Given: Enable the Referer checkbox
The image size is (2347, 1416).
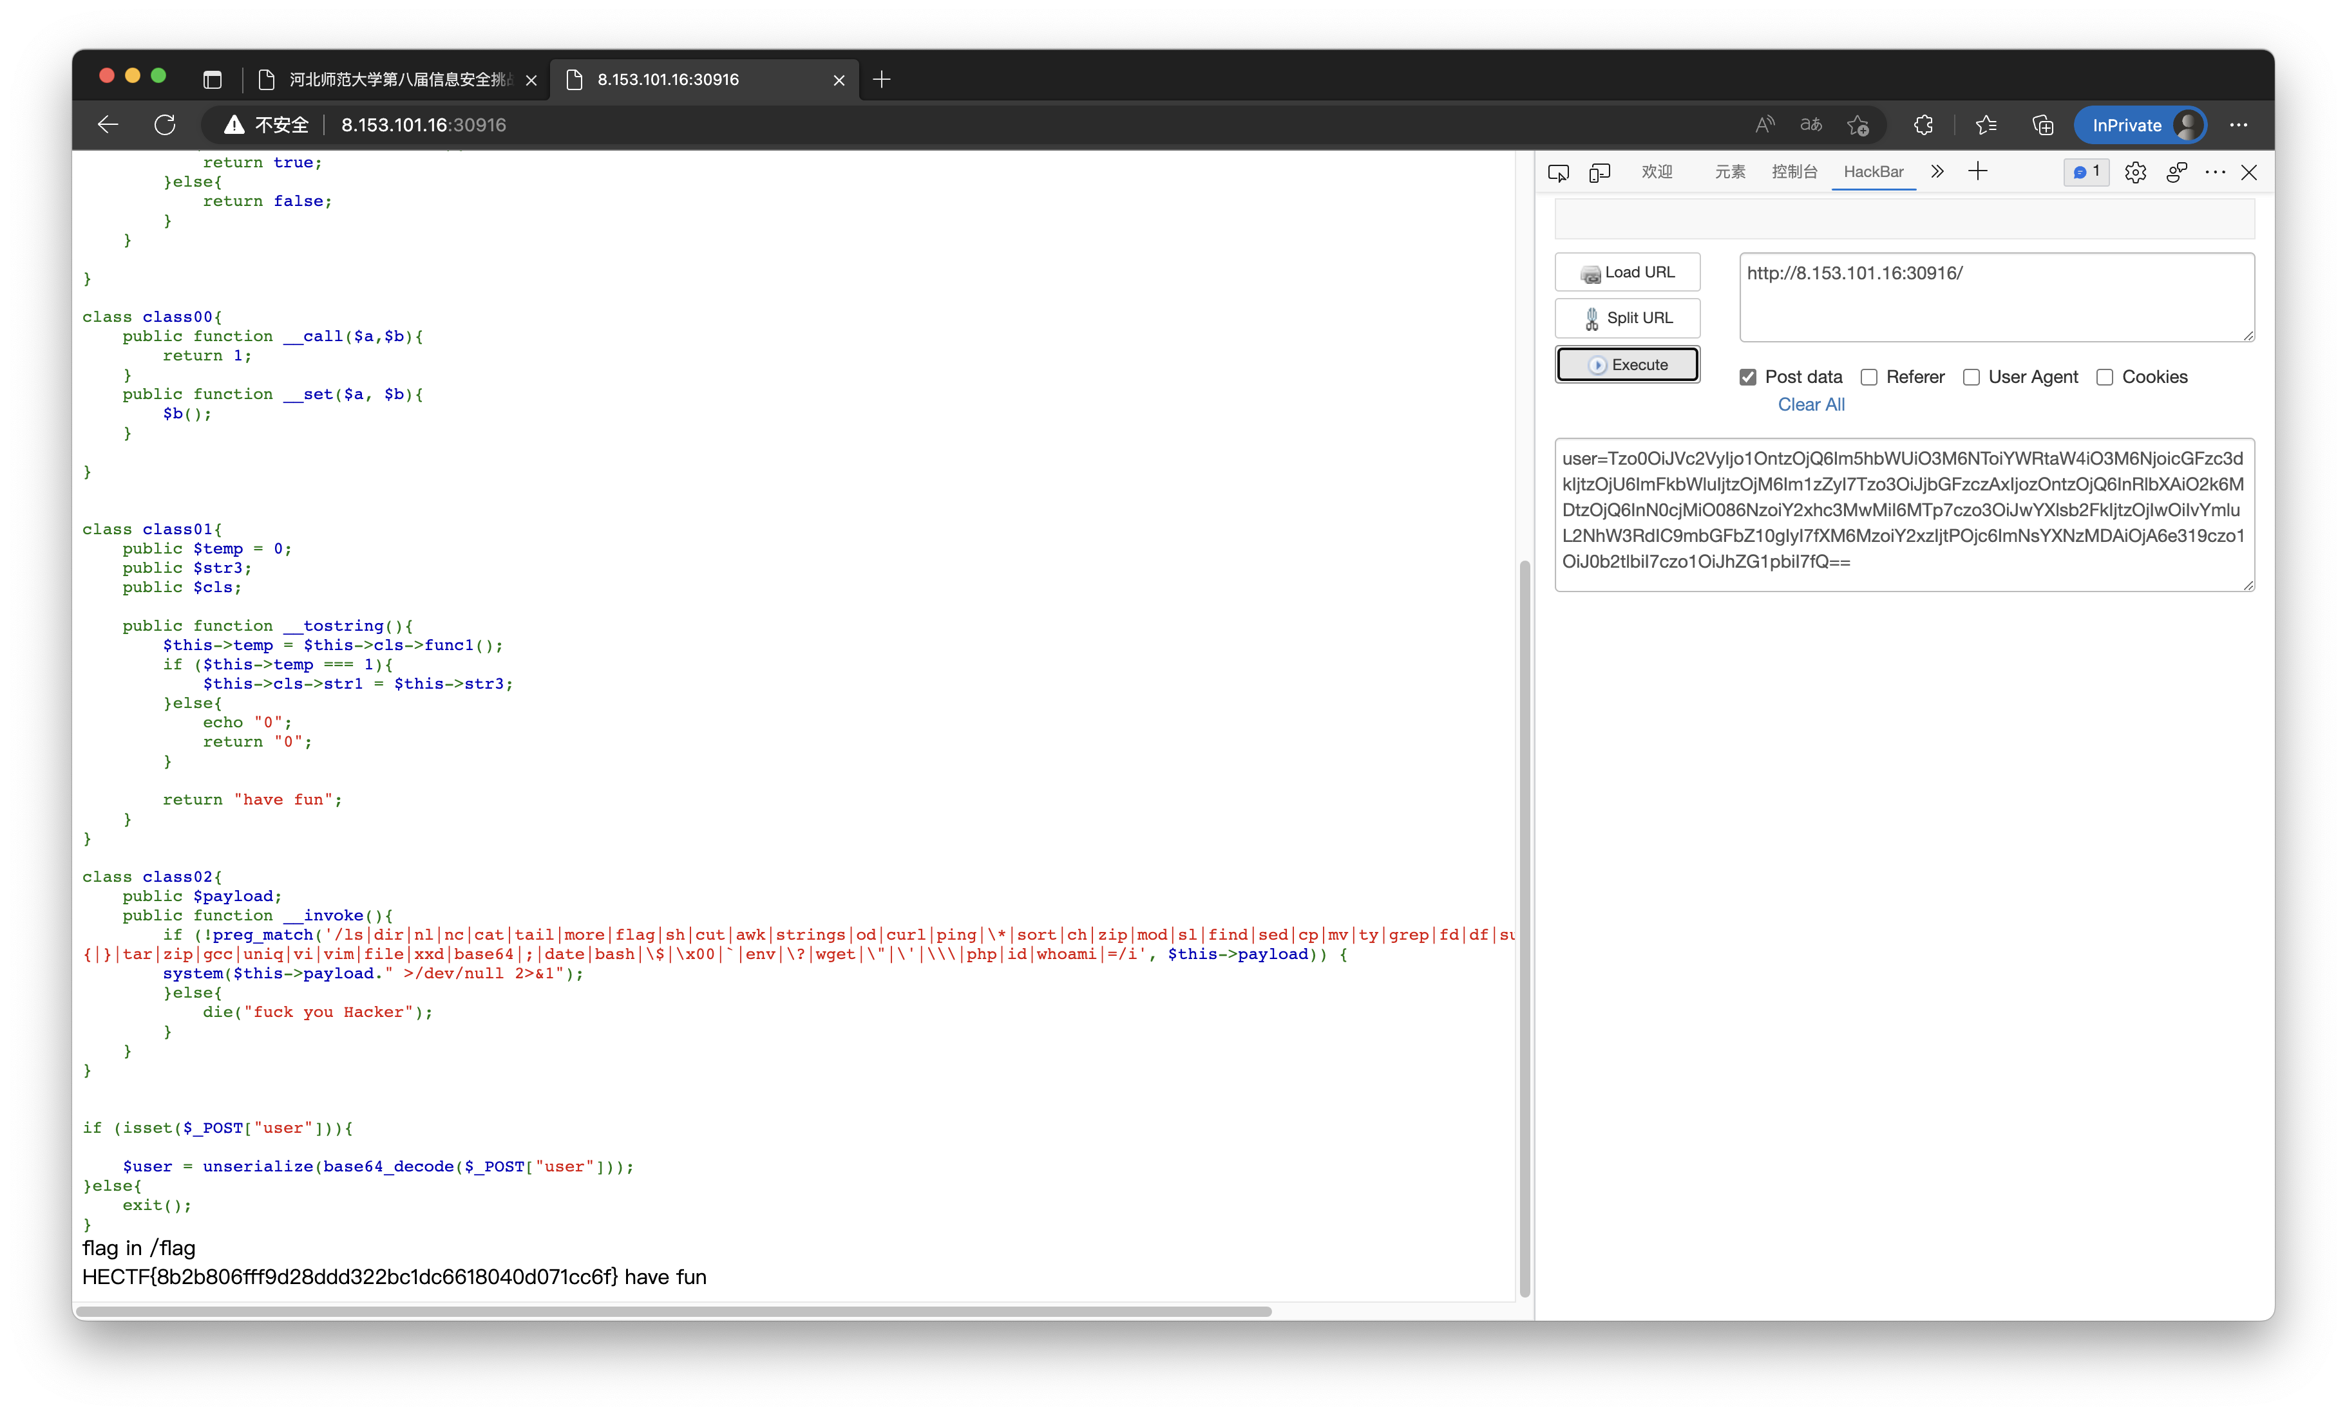Looking at the screenshot, I should pos(1869,377).
